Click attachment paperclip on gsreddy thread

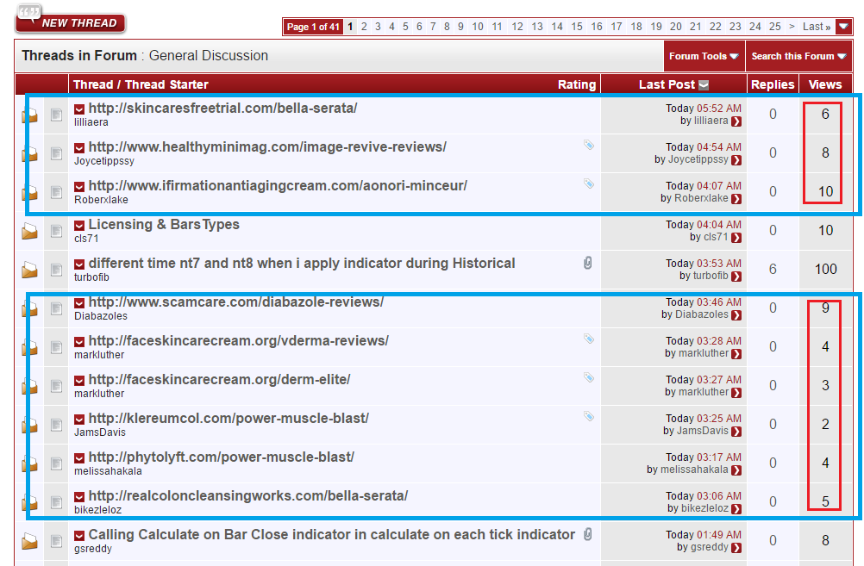tap(588, 535)
